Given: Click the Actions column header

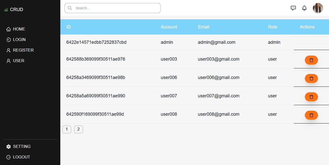Looking at the screenshot, I should [x=307, y=27].
